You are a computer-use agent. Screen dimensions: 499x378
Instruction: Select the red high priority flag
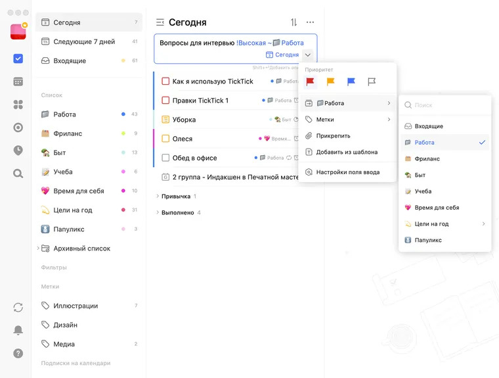pos(311,82)
